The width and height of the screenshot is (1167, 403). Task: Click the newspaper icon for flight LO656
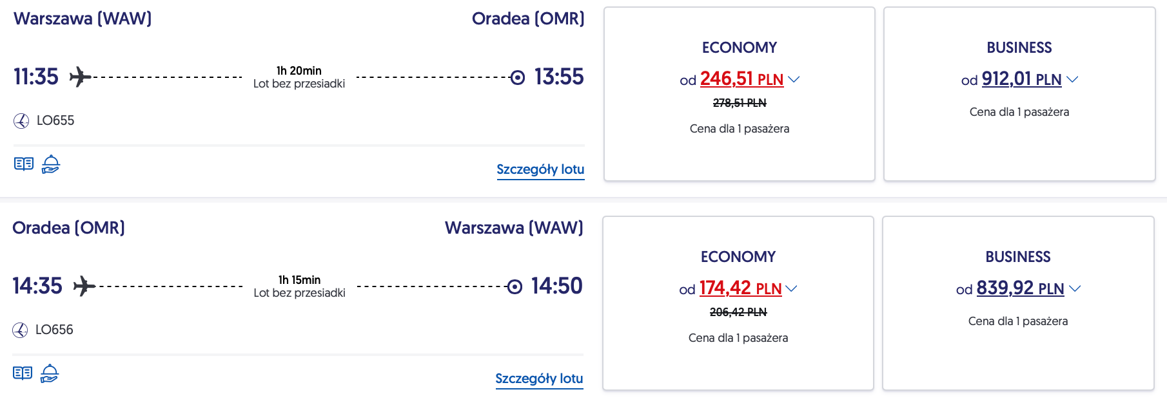click(x=23, y=373)
